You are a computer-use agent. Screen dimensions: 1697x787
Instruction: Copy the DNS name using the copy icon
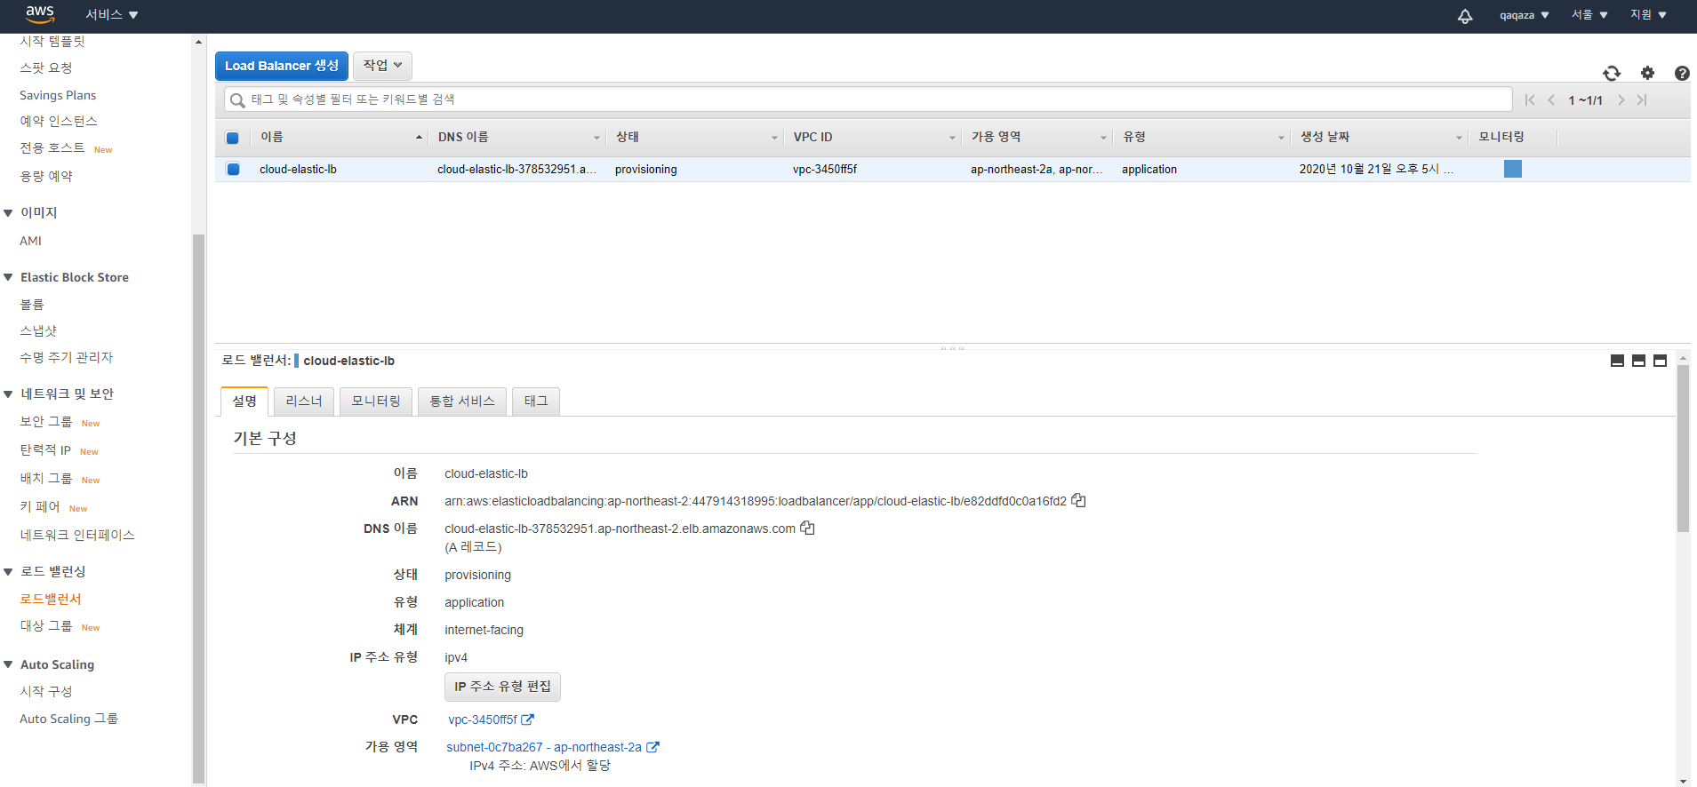[807, 529]
